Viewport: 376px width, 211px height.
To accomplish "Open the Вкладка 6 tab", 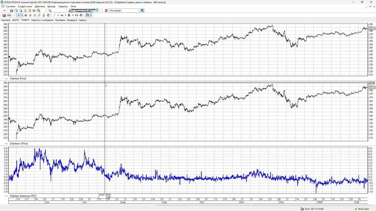I will pyautogui.click(x=72, y=21).
